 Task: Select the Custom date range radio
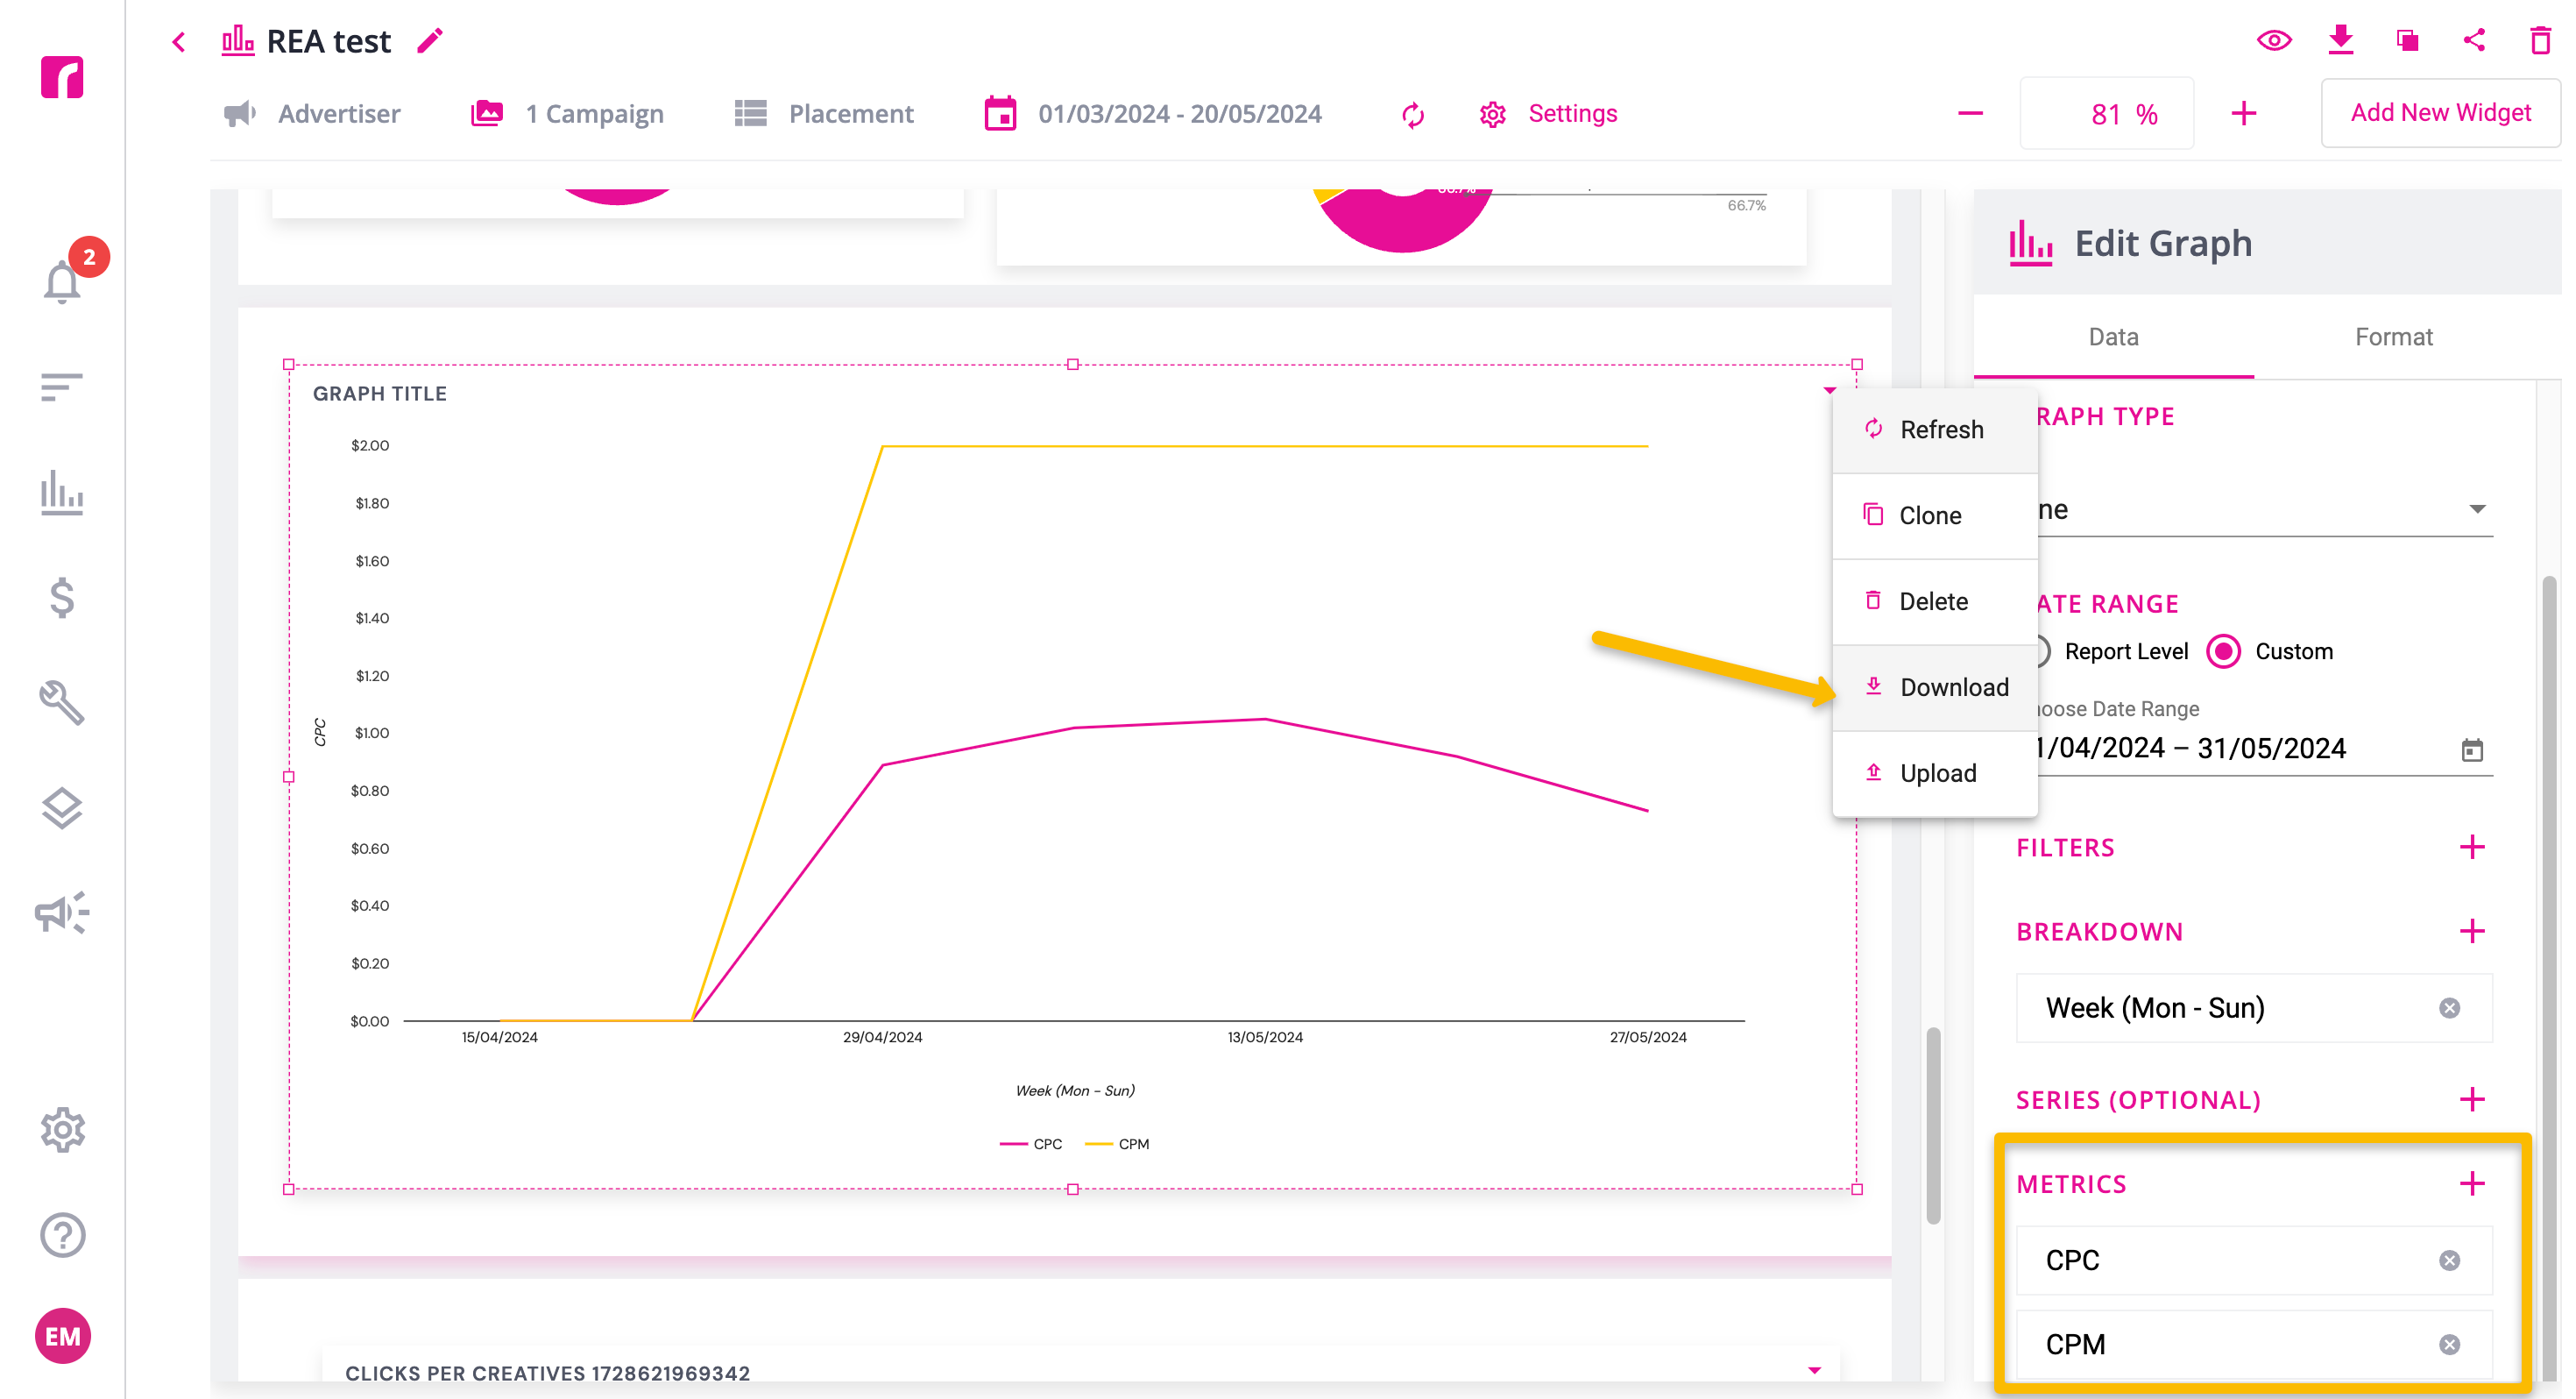click(2224, 651)
